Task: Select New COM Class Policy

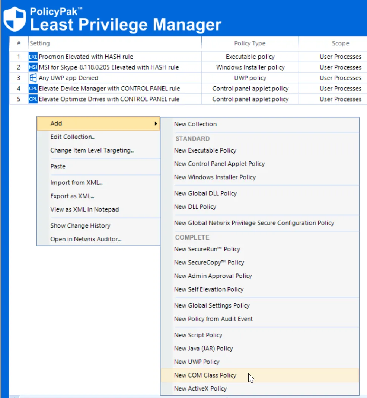Action: pos(205,375)
